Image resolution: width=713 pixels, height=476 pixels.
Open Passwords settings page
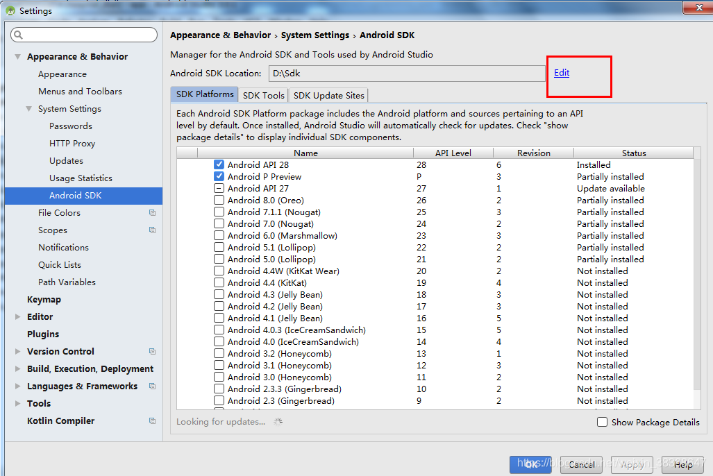point(71,126)
